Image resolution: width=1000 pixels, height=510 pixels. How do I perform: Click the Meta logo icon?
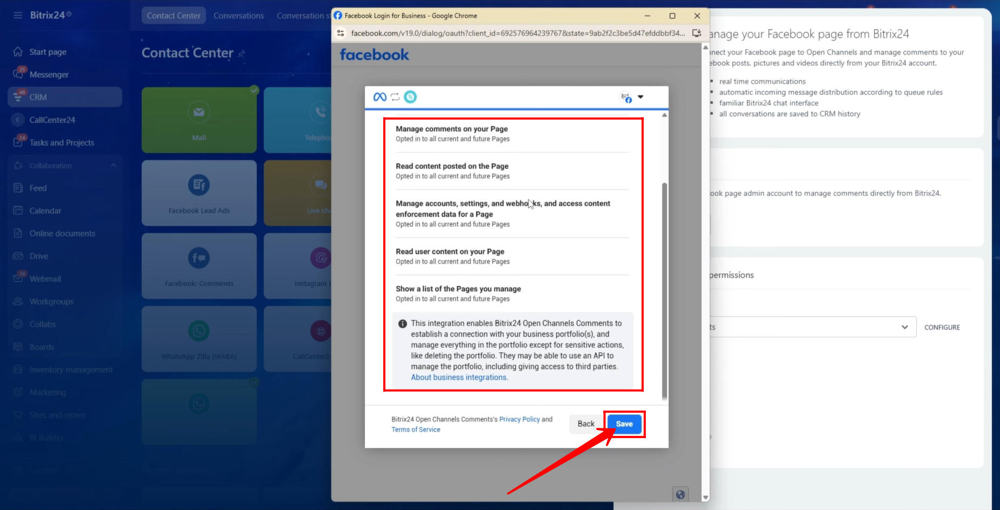(379, 97)
